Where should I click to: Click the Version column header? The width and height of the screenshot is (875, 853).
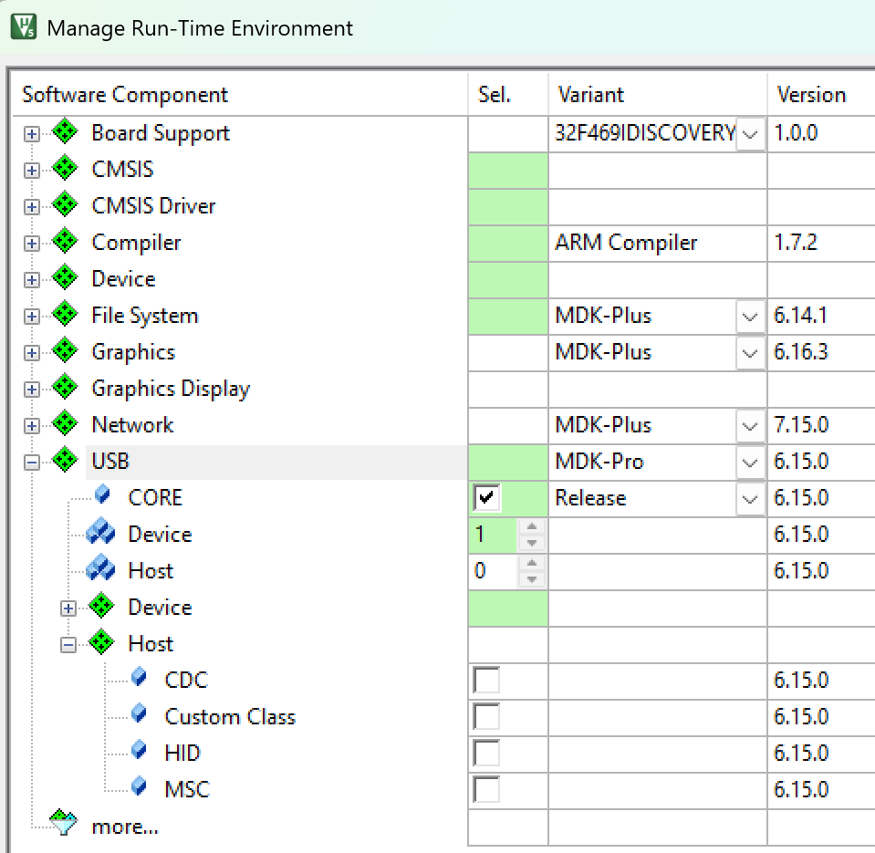pos(821,94)
